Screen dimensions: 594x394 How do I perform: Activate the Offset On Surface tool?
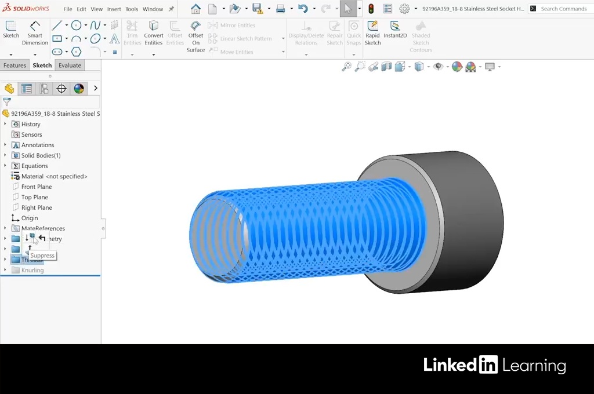(195, 36)
